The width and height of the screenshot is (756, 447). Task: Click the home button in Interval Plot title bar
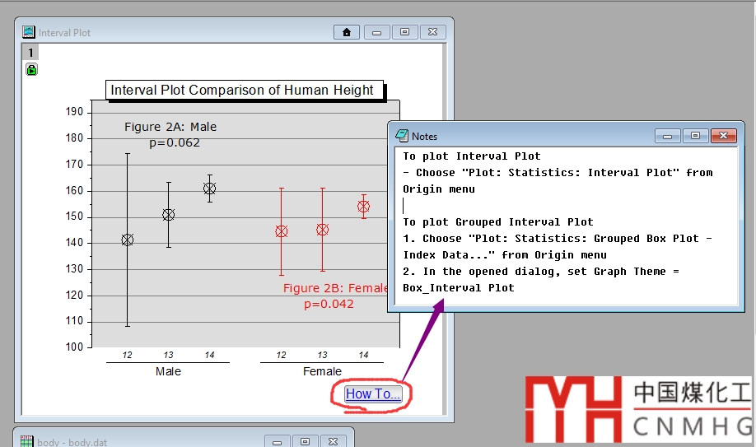pos(347,32)
